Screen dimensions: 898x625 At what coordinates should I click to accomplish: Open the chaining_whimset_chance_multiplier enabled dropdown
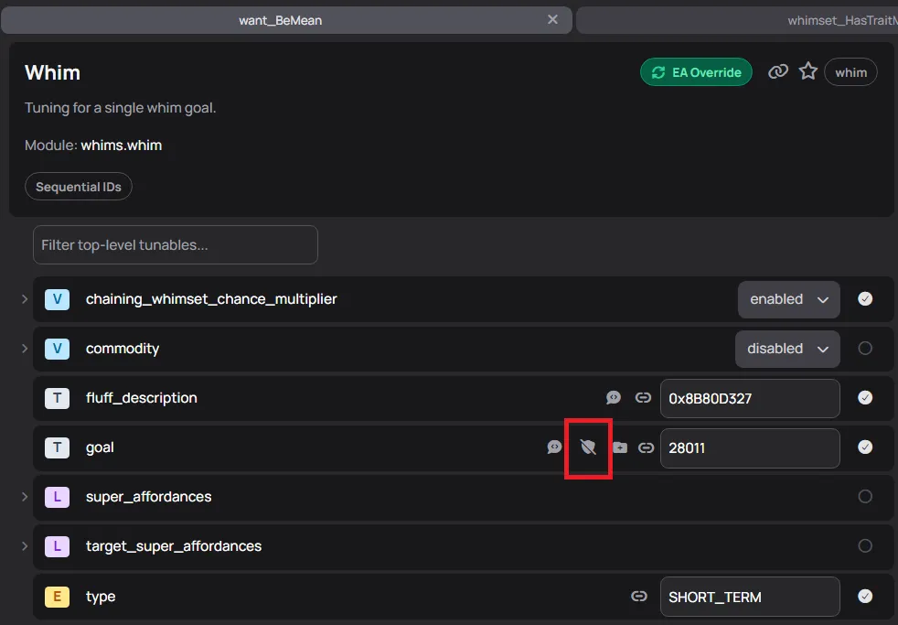tap(788, 299)
